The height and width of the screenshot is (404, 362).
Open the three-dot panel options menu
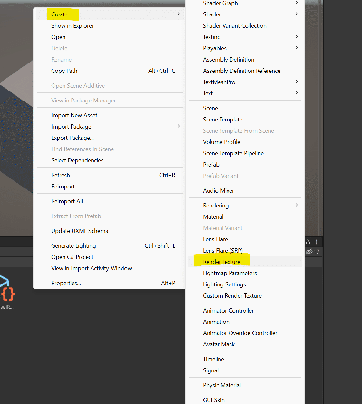(316, 242)
